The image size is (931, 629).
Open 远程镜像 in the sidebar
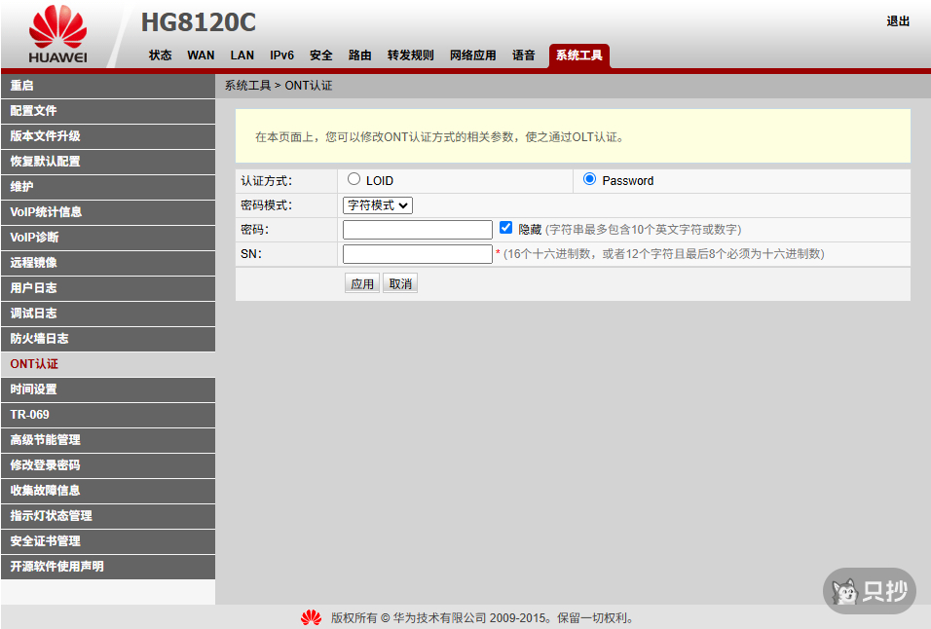(x=108, y=263)
